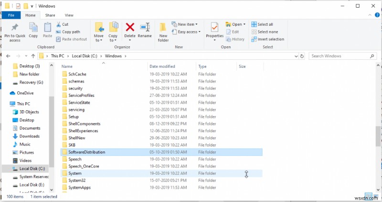Select Documents in the navigation pane
This screenshot has height=202, width=382.
[x=30, y=128]
